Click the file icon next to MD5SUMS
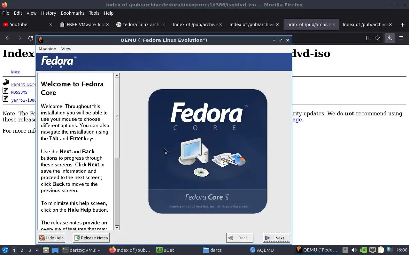Viewport: 409px width, 255px height. 6,91
